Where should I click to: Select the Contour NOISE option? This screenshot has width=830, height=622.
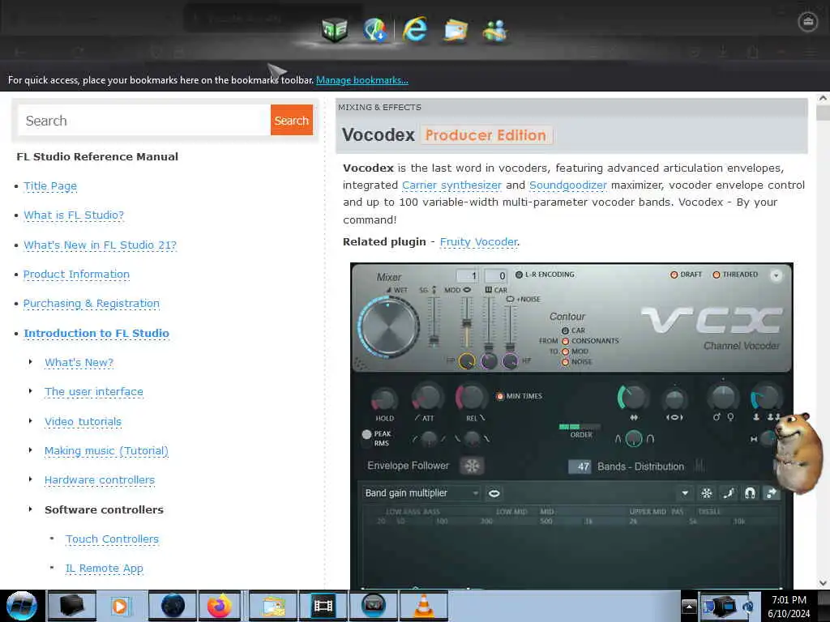(x=565, y=362)
